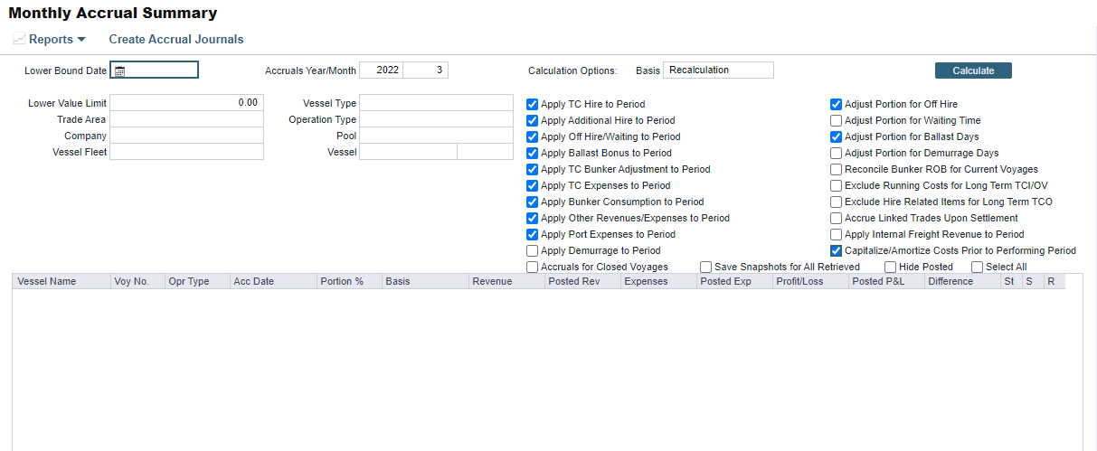Enable Apply Demurrage to Period
1097x451 pixels.
coord(533,251)
